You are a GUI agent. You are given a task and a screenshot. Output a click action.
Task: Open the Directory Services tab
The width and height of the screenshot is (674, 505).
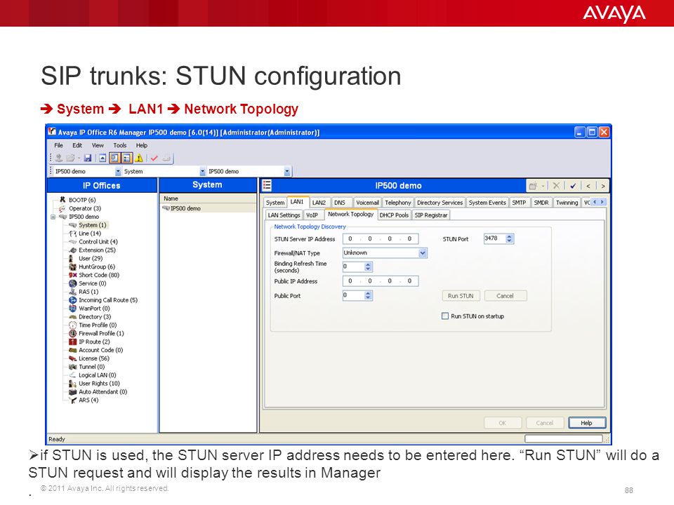tap(440, 202)
